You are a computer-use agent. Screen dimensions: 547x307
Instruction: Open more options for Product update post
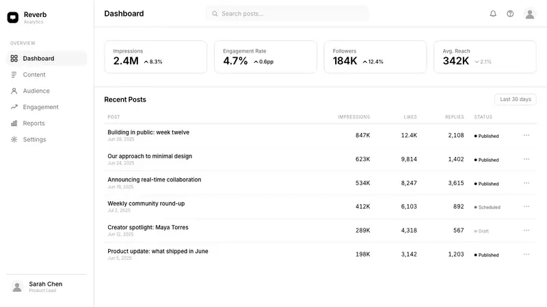click(526, 254)
